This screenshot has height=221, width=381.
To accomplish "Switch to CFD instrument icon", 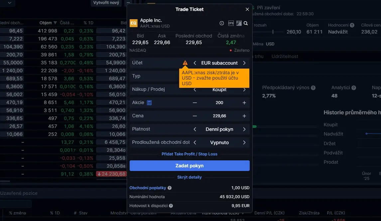I will [x=231, y=23].
